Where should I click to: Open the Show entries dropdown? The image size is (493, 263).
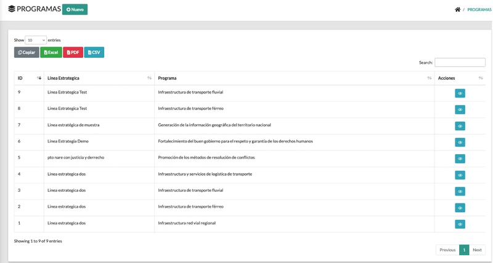click(36, 40)
